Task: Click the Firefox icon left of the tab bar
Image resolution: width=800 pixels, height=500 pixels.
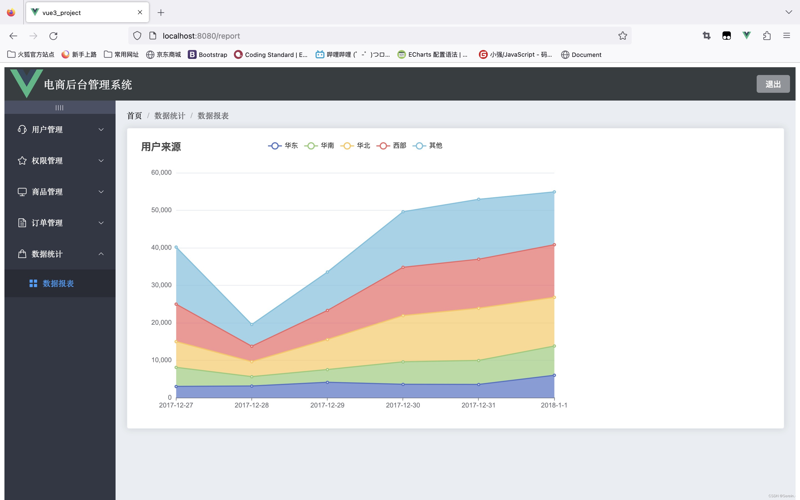Action: 11,12
